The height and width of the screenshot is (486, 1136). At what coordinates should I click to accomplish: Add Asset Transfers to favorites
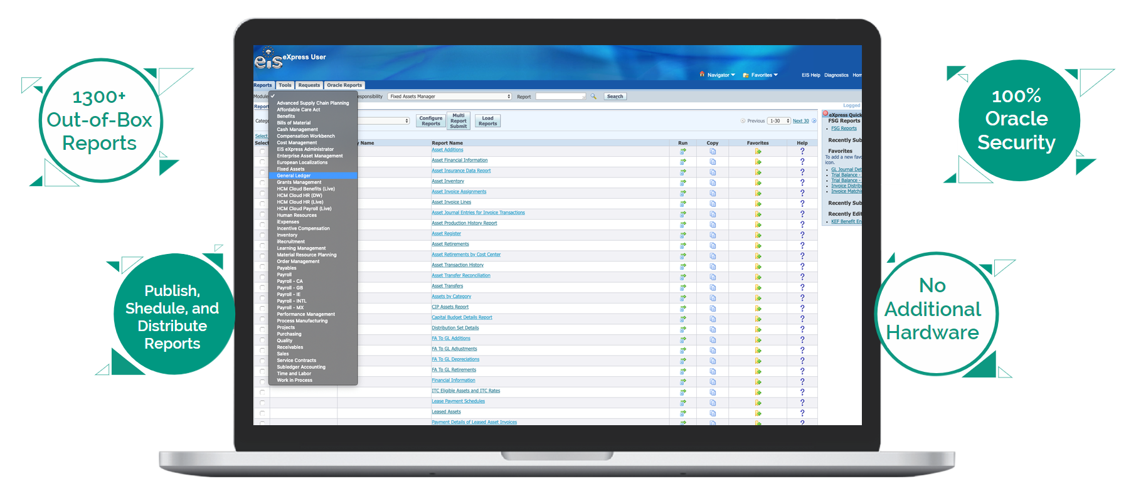758,287
